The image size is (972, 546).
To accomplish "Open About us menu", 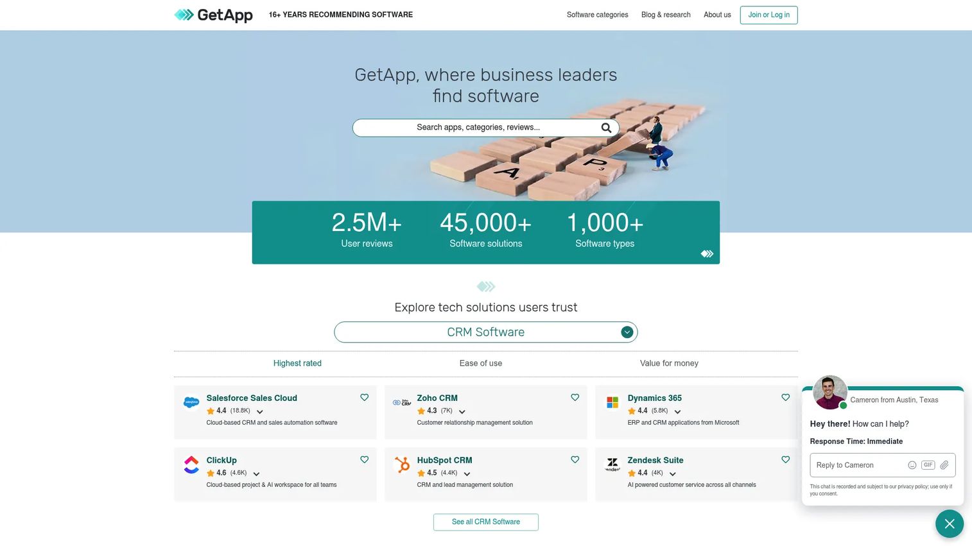I will [717, 15].
